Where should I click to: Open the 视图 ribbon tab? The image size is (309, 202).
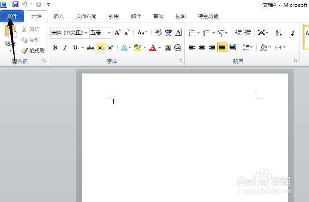pyautogui.click(x=181, y=16)
